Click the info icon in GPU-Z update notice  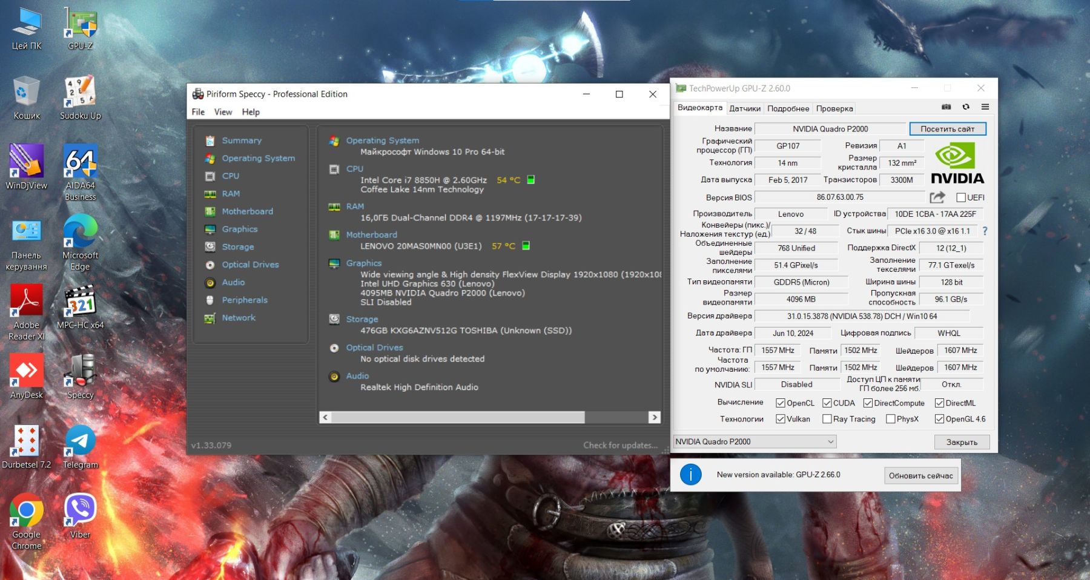point(690,475)
